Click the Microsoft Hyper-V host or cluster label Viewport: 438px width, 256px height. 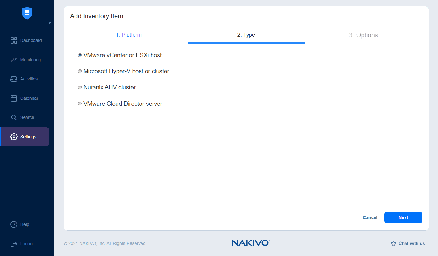[x=126, y=71]
